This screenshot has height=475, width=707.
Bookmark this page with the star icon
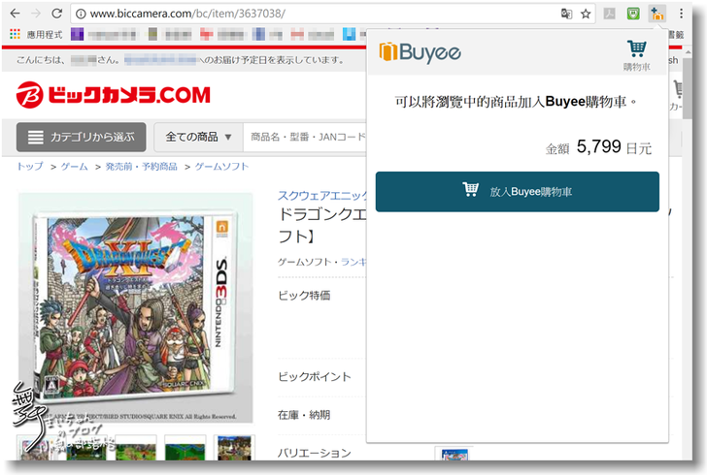tap(586, 15)
